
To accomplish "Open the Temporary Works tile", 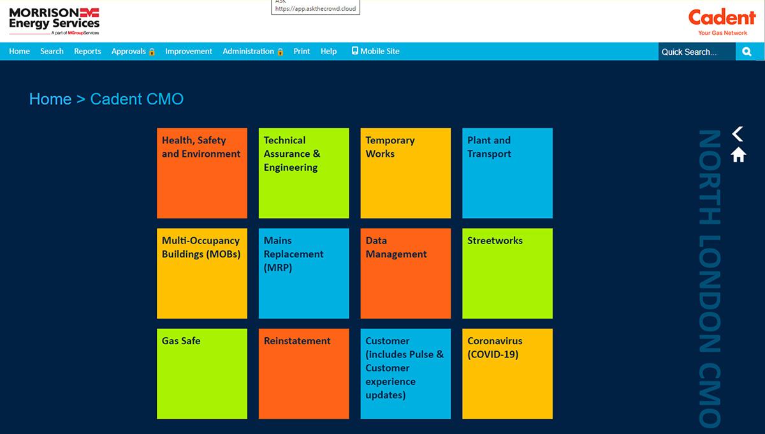I will tap(405, 173).
